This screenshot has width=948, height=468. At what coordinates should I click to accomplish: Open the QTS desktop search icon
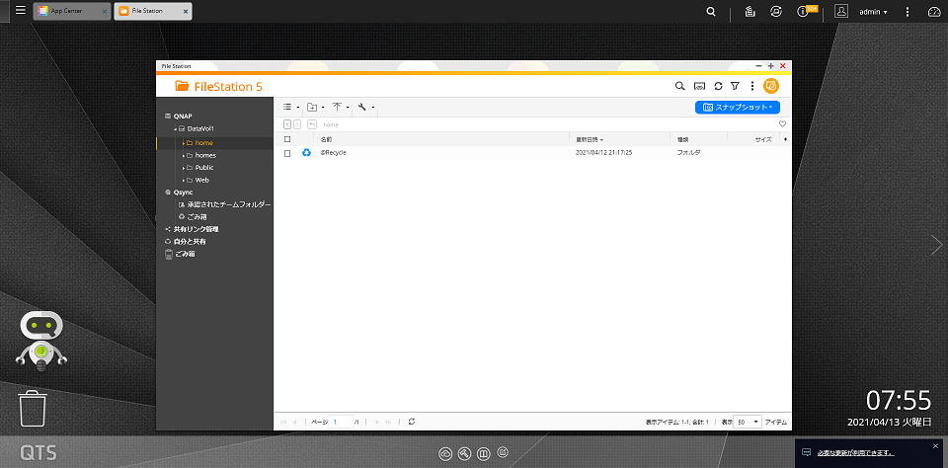click(x=712, y=12)
